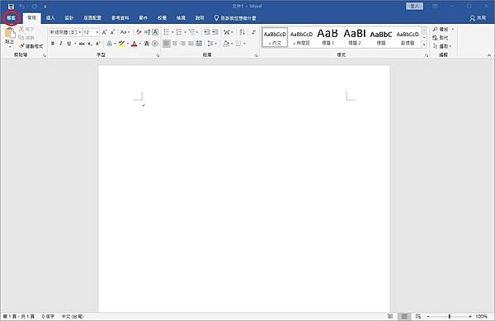
Task: Click Numbering list icon
Action: [179, 32]
